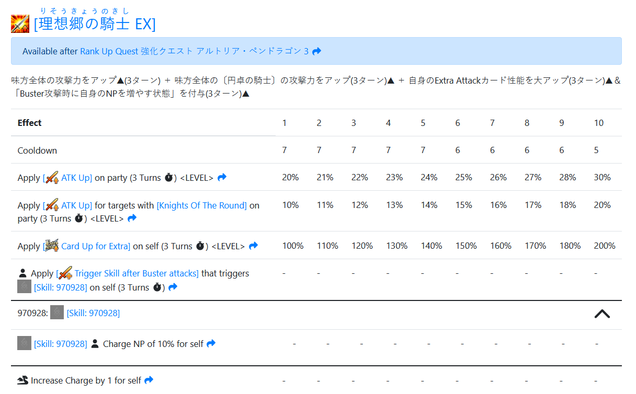This screenshot has height=394, width=636.
Task: Open Rank Up Quest 強化クエスト アルトリア・ペンドラゴン 3
Action: (194, 51)
